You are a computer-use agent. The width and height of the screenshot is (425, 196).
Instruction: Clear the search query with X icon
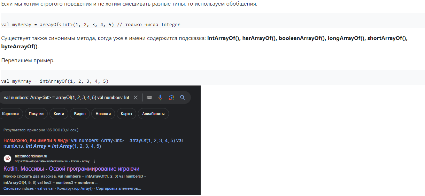(x=136, y=98)
